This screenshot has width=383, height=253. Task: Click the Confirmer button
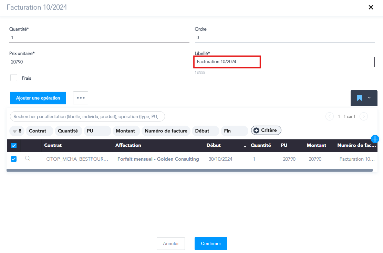[x=211, y=243]
